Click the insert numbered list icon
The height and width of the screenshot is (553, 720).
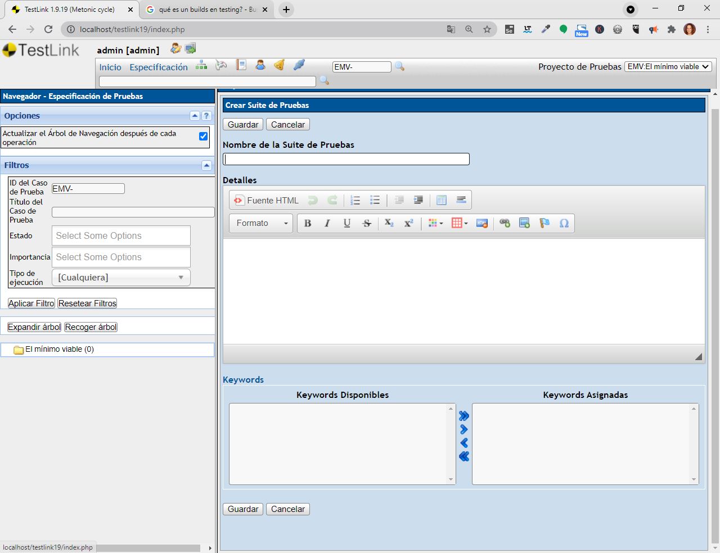point(355,200)
